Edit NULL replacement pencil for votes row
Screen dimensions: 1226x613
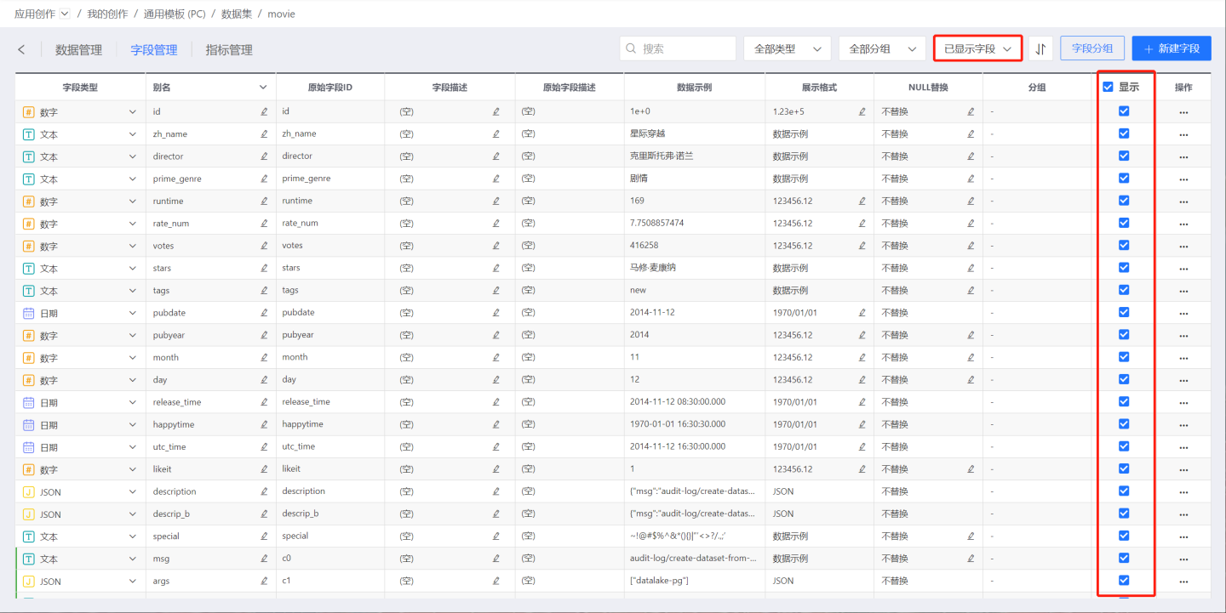pyautogui.click(x=971, y=246)
